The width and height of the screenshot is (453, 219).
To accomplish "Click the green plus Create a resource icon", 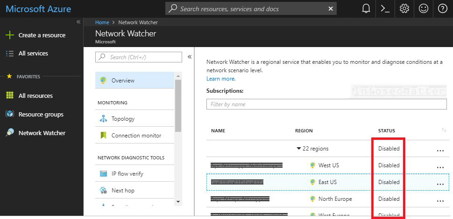I will pyautogui.click(x=10, y=35).
